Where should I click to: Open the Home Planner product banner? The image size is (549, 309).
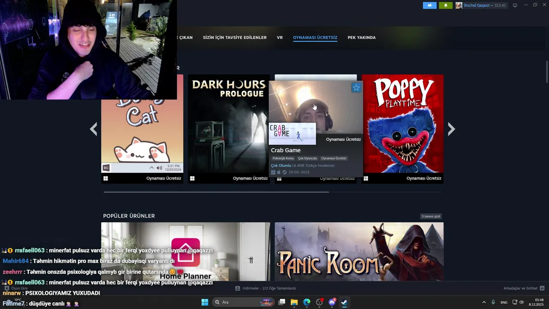click(x=186, y=251)
